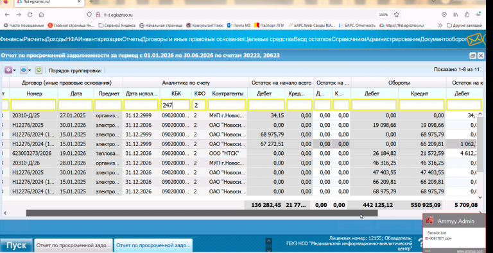The height and width of the screenshot is (253, 493).
Task: Expand the dropdown arrow beside purple gear
Action: (15, 70)
